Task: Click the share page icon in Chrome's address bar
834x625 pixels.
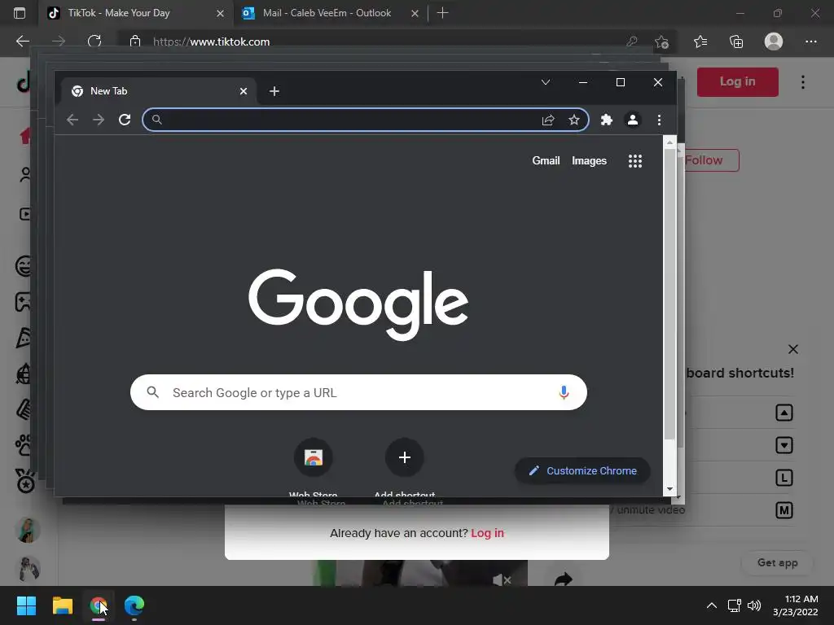Action: pos(548,120)
